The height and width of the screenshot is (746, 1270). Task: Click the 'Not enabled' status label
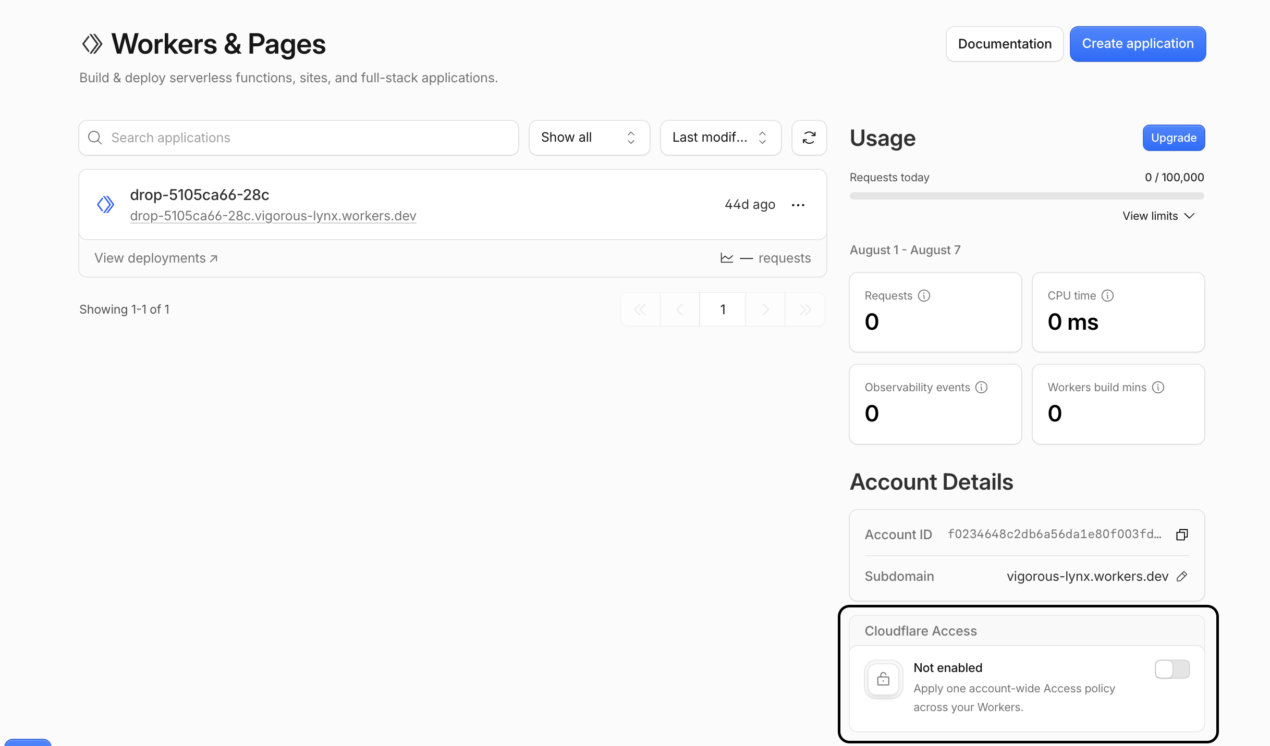(948, 668)
